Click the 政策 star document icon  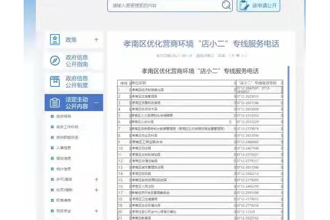pos(55,40)
